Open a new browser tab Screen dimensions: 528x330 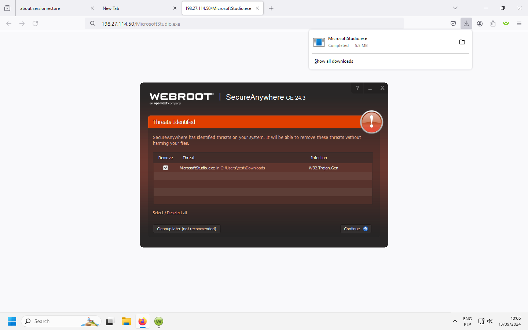pyautogui.click(x=271, y=8)
